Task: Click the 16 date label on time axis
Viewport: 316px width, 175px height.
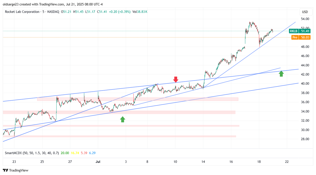Action: click(x=231, y=162)
